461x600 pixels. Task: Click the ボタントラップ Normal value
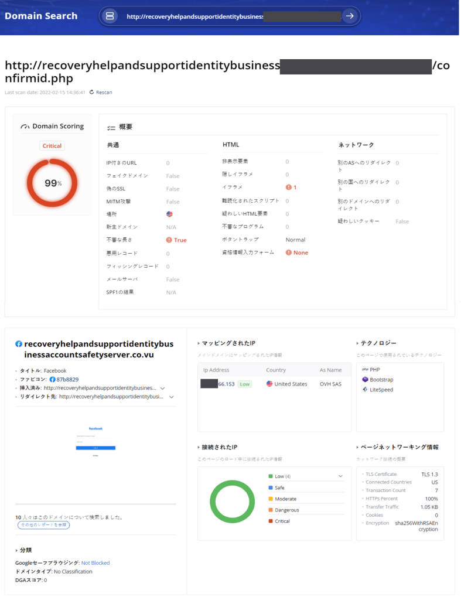295,240
